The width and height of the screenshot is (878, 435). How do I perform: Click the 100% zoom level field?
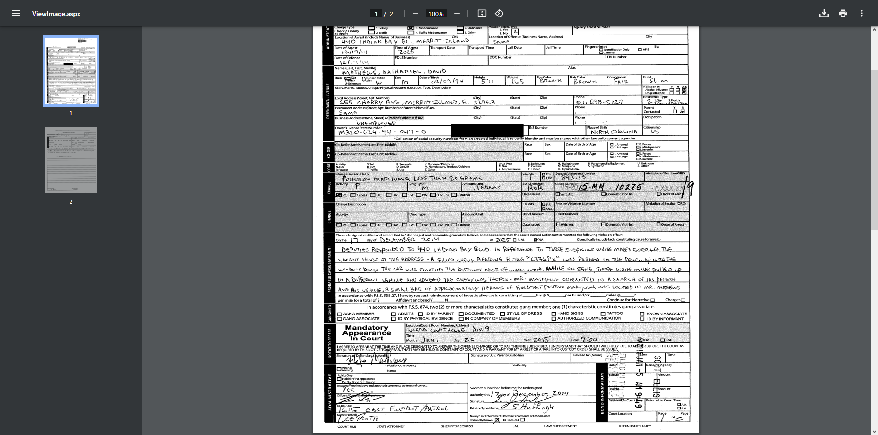(436, 14)
